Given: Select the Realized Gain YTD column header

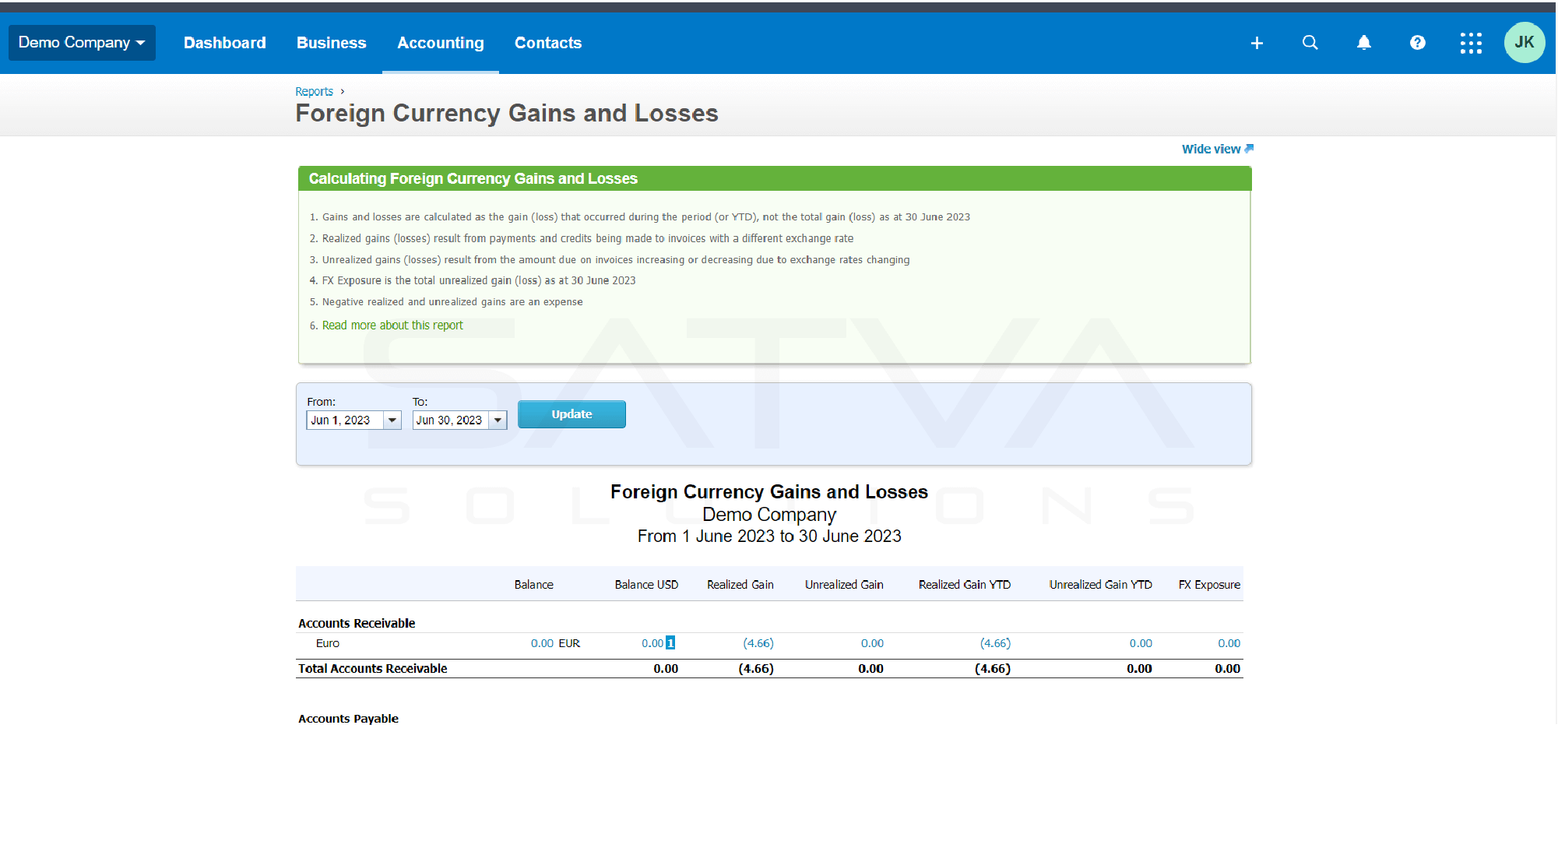Looking at the screenshot, I should coord(964,585).
